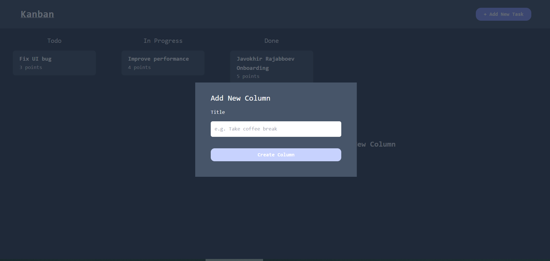Open the Kanban home link
This screenshot has height=261, width=550.
point(37,14)
